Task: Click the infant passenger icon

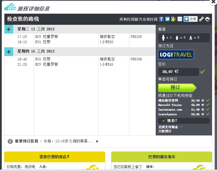Action: [x=191, y=38]
